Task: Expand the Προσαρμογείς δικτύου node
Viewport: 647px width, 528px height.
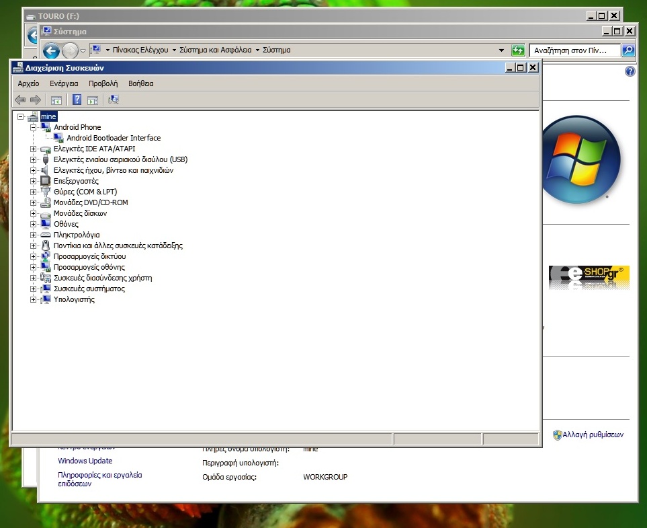Action: coord(33,256)
